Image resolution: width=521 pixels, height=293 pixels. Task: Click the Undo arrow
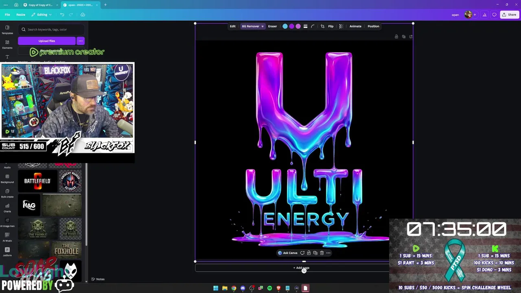[62, 15]
